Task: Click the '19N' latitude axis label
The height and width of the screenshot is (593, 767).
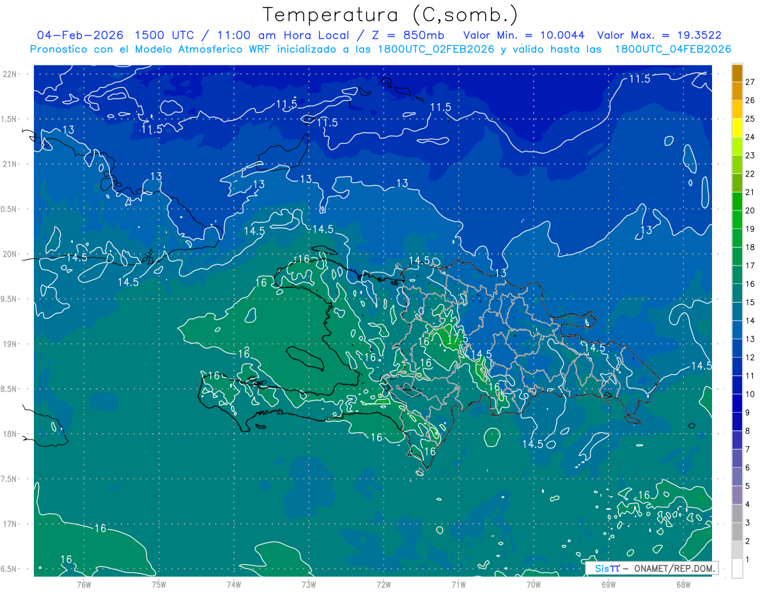Action: point(10,344)
